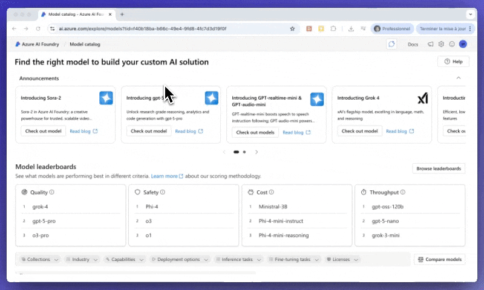
Task: Go to next announcements page arrow
Action: click(256, 152)
